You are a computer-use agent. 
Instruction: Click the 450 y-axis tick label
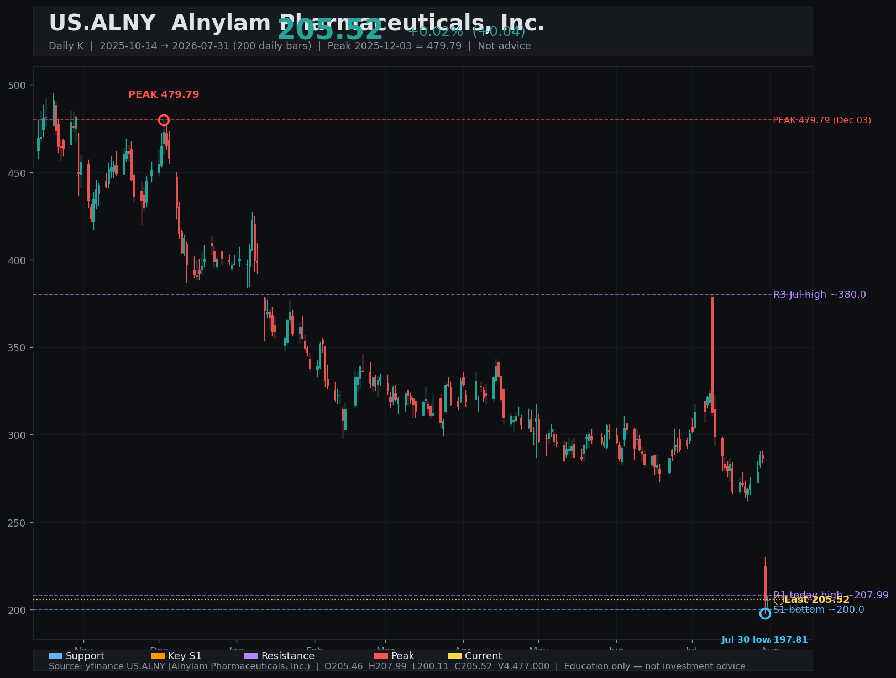tap(17, 173)
